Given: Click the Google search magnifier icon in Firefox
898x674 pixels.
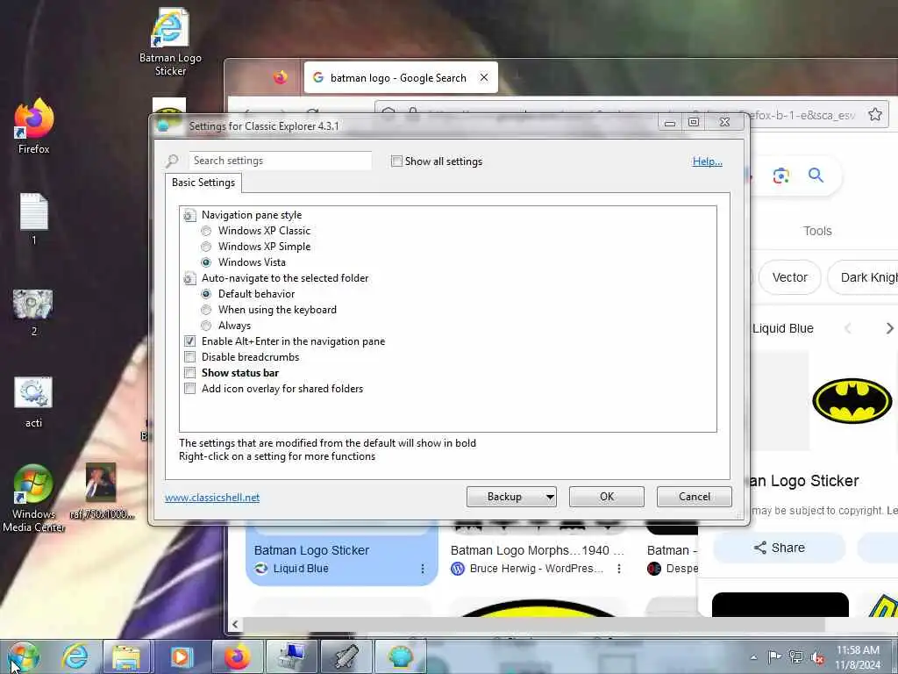Looking at the screenshot, I should pyautogui.click(x=816, y=176).
